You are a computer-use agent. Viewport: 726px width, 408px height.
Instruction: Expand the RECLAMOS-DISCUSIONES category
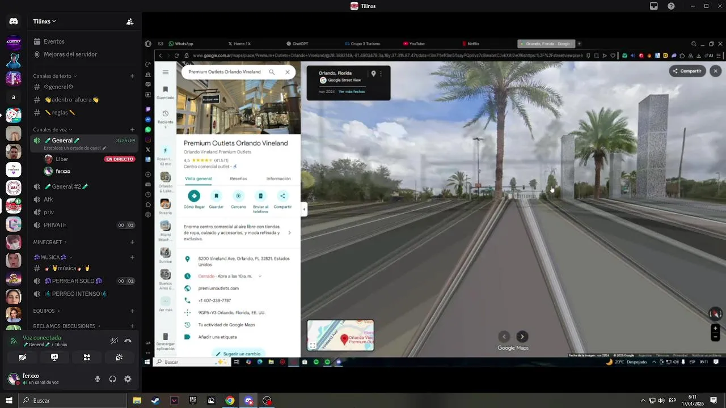click(67, 326)
